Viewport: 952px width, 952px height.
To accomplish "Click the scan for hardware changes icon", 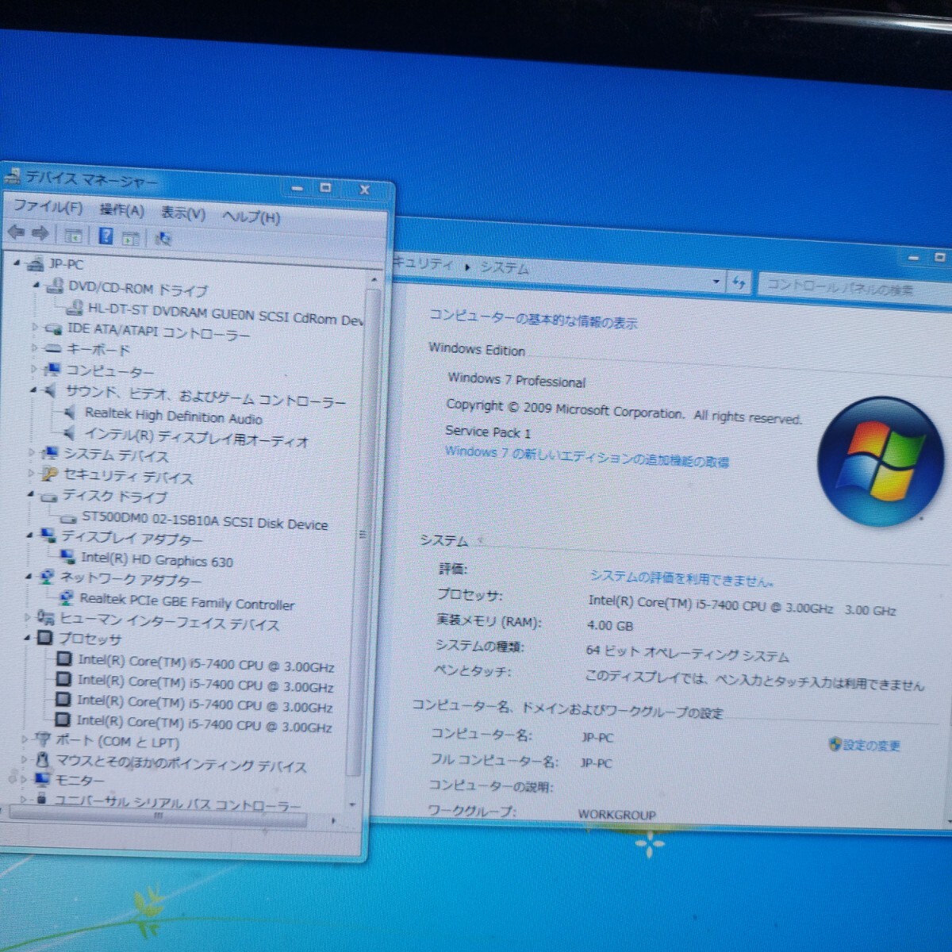I will click(163, 238).
